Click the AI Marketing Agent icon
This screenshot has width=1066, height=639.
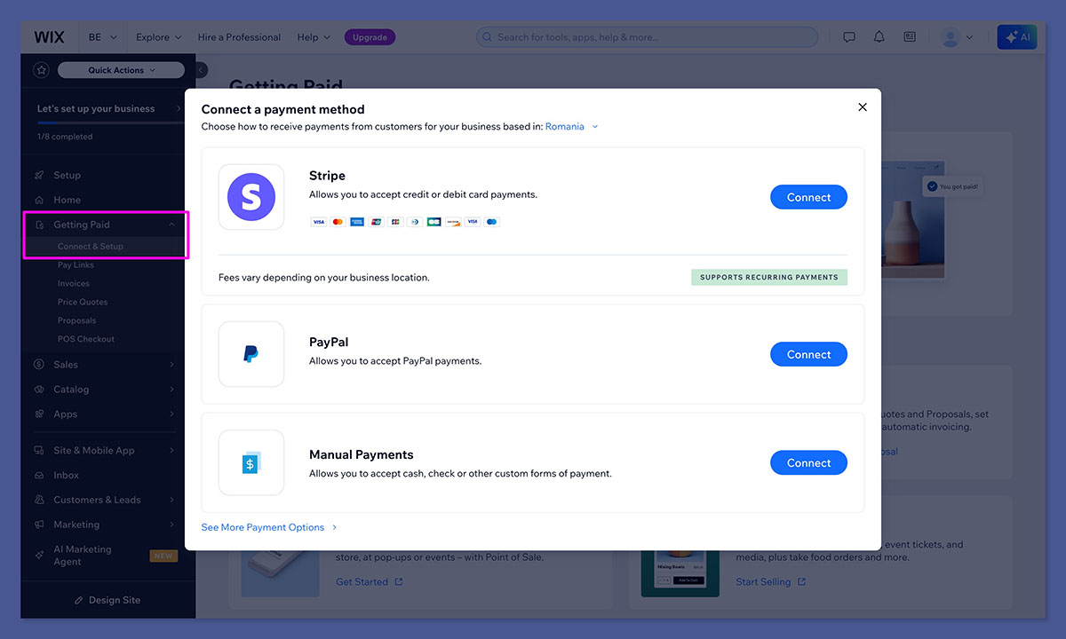pyautogui.click(x=39, y=556)
